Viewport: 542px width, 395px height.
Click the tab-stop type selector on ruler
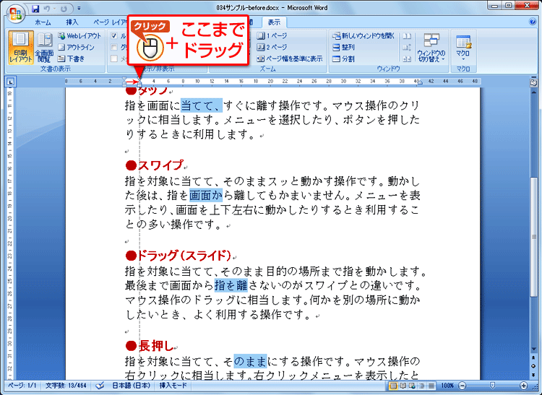coord(11,82)
